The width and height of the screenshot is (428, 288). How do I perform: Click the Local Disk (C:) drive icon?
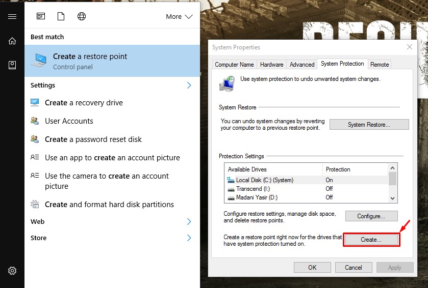231,180
